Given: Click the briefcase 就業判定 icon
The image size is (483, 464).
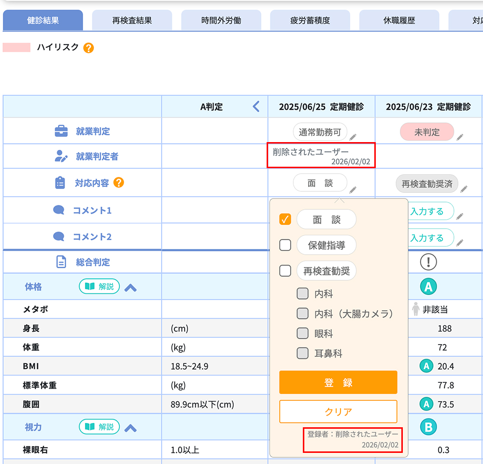Looking at the screenshot, I should click(61, 131).
